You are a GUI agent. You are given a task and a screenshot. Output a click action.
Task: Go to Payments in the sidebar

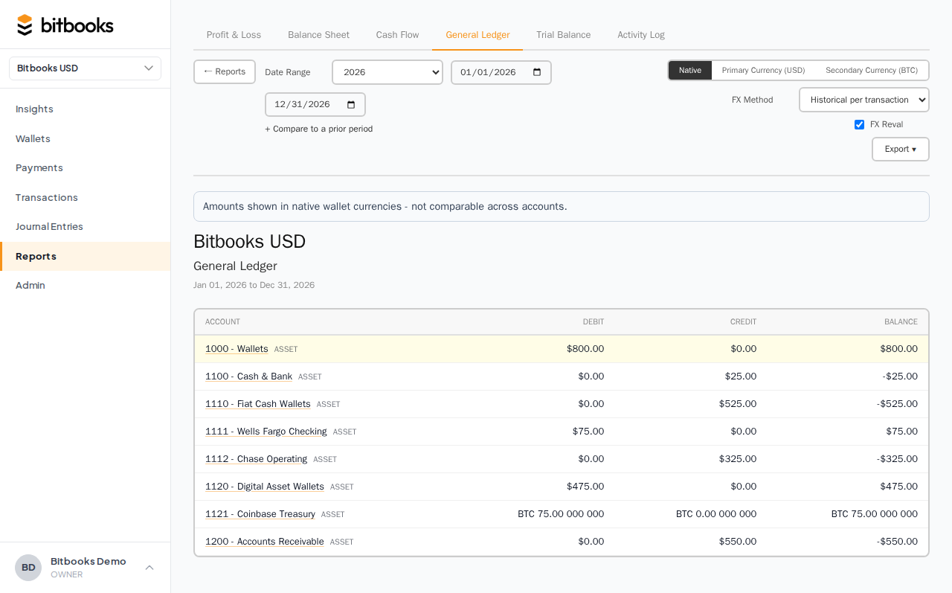(x=85, y=168)
